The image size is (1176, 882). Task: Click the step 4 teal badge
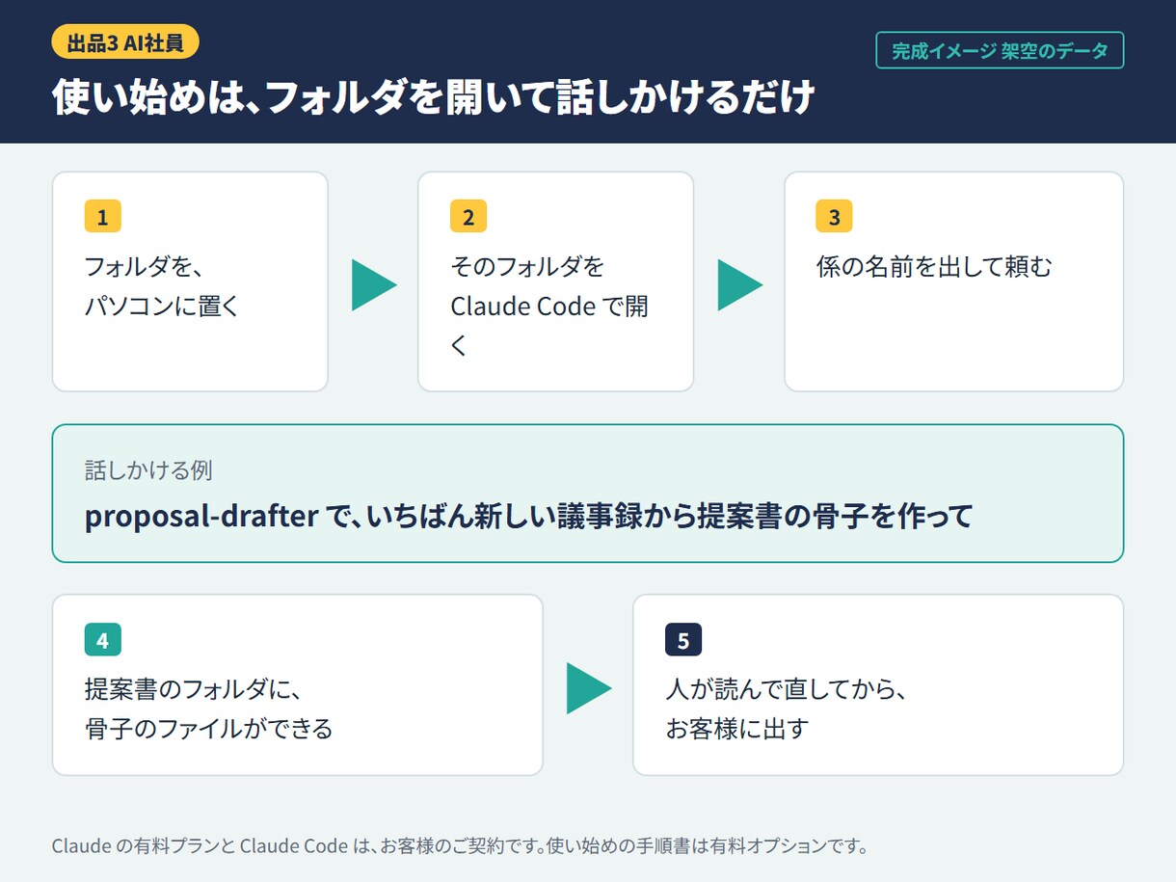click(x=103, y=640)
